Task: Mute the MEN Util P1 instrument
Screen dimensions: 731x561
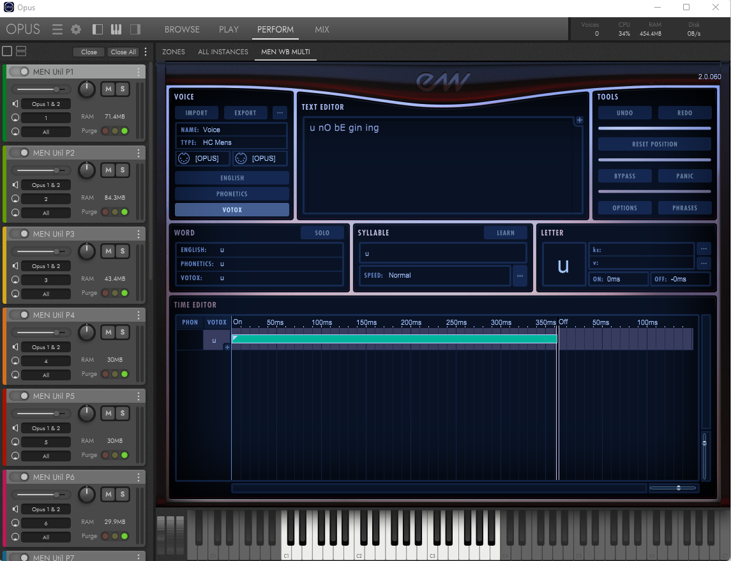Action: coord(108,89)
